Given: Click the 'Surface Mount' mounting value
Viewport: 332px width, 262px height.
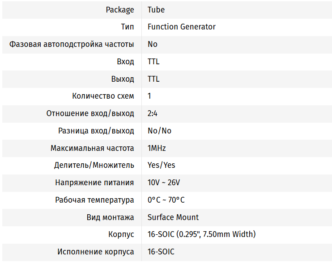Looking at the screenshot, I should 173,217.
